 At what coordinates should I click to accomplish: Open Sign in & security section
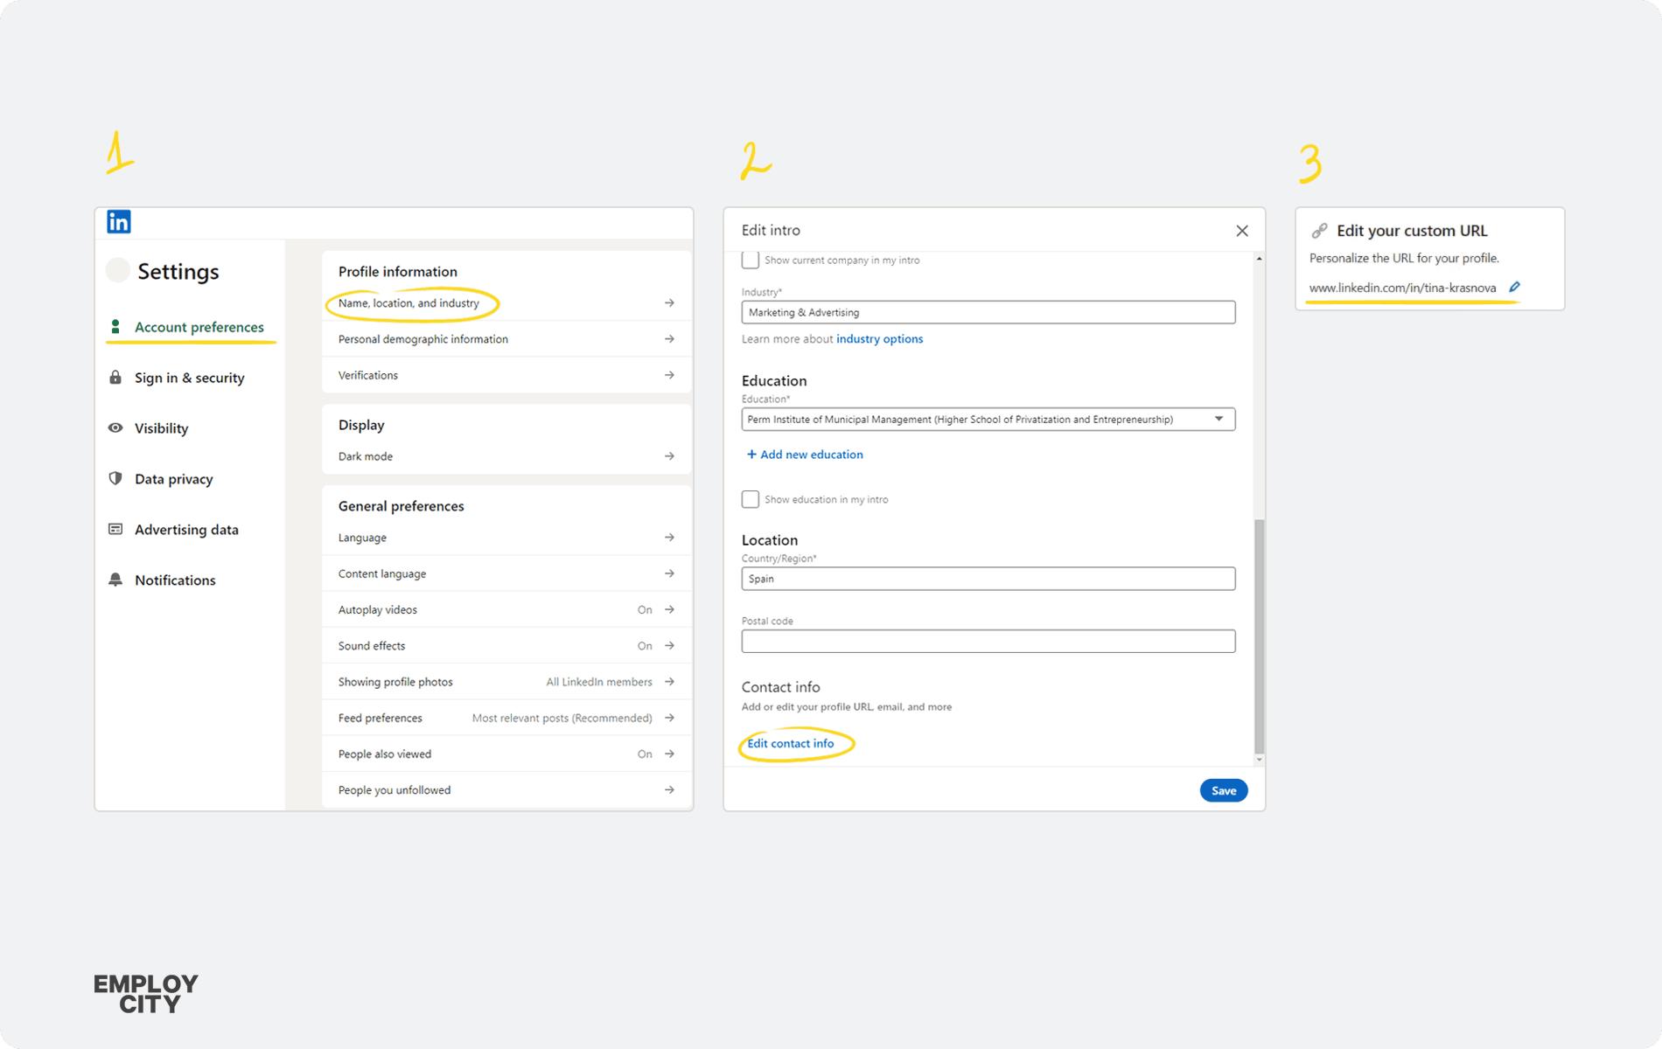coord(189,378)
